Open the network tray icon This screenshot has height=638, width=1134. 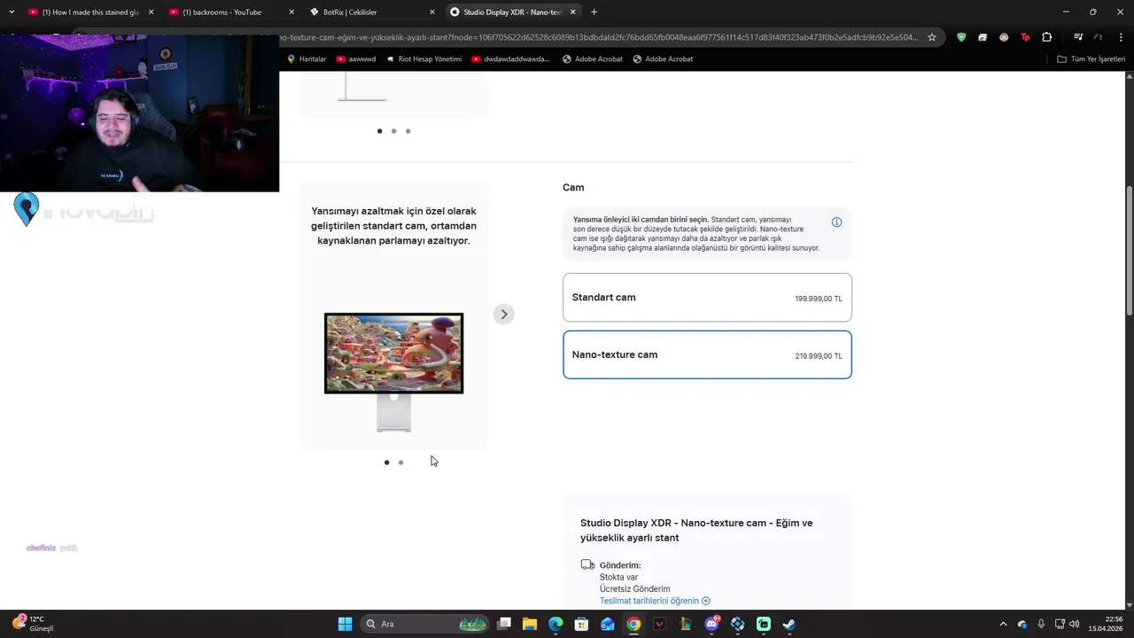pos(1060,624)
